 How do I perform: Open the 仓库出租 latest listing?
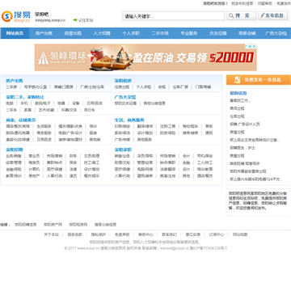(237, 116)
